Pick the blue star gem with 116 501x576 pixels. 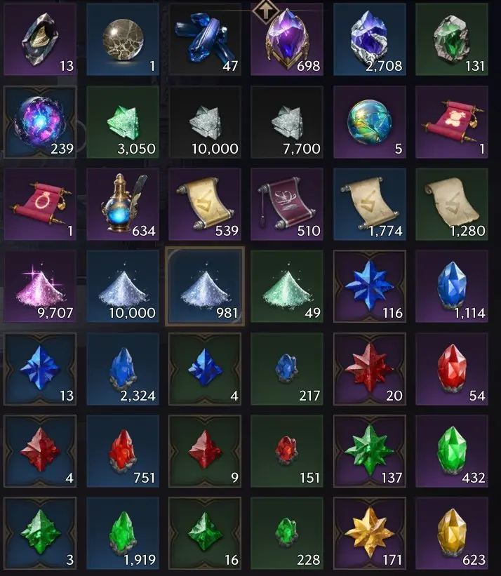point(370,286)
